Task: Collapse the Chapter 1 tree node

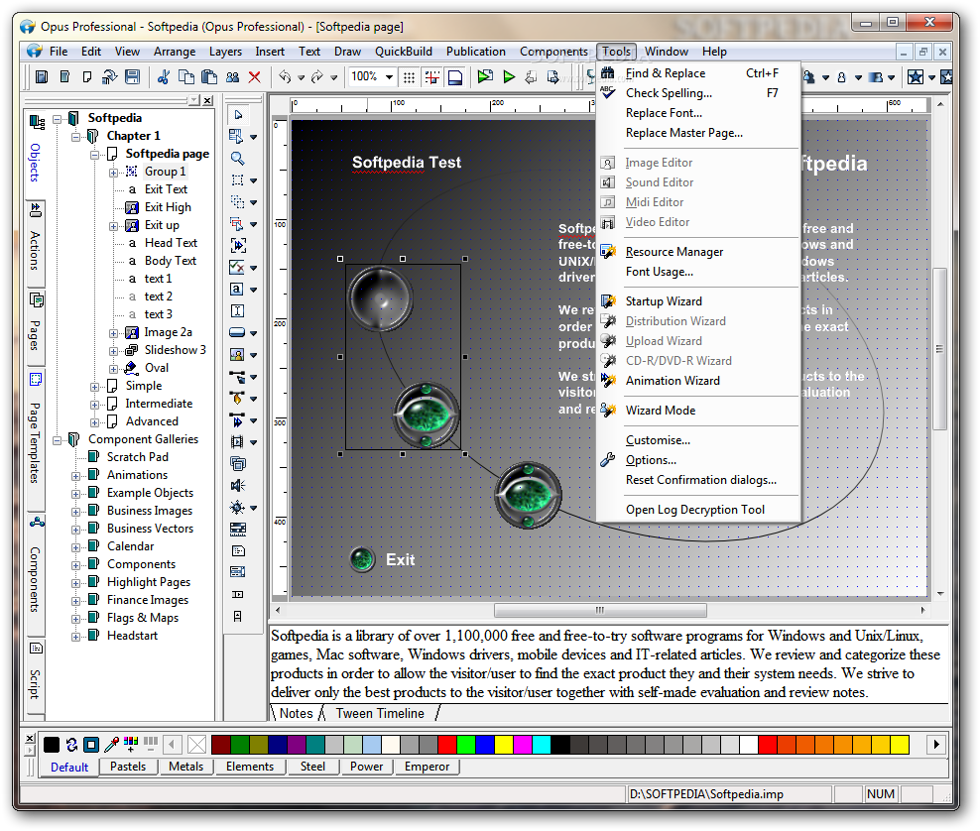Action: click(x=75, y=136)
